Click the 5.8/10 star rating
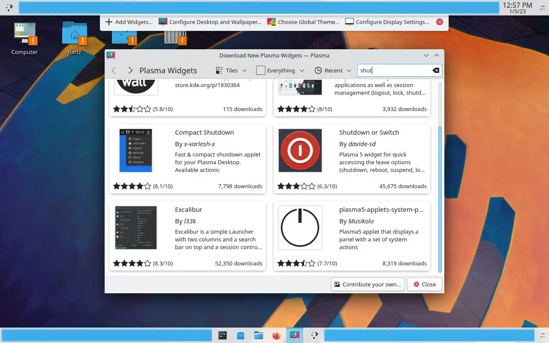Image resolution: width=549 pixels, height=343 pixels. pos(143,109)
